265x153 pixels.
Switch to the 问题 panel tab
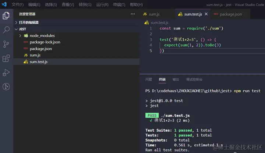[x=149, y=79]
